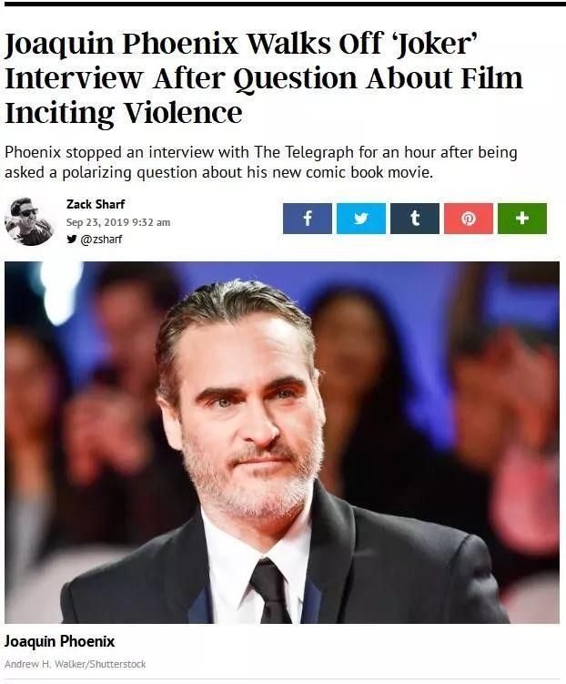Click the Andrew H. Walker/Shutterstock credit

[x=76, y=664]
